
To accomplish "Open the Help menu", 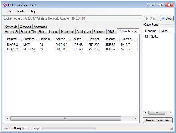I will [33, 11].
